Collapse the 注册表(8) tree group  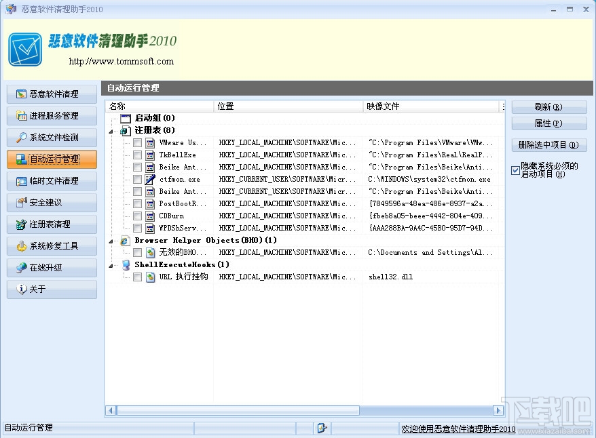111,132
